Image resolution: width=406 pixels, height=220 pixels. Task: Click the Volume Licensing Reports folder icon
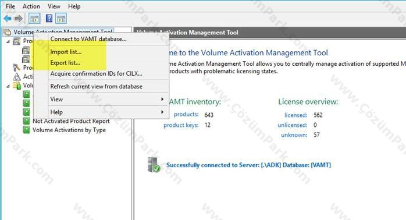pyautogui.click(x=17, y=86)
